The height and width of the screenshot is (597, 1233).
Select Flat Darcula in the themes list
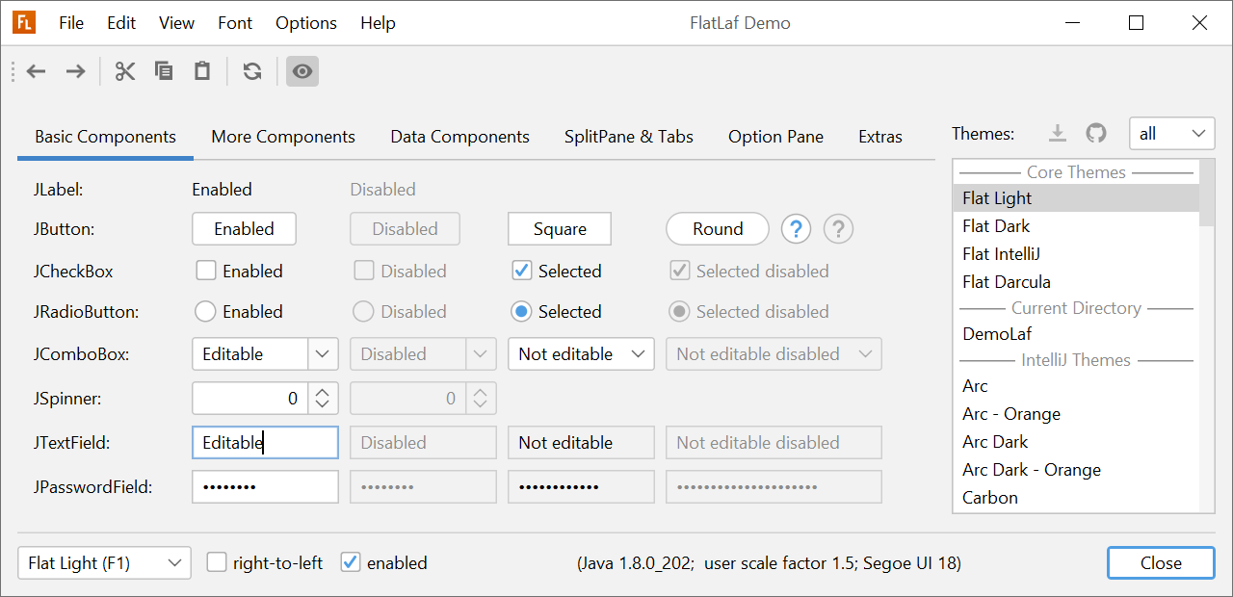[x=1007, y=282]
